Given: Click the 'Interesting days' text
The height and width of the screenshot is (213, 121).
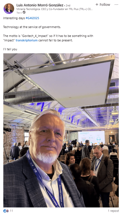Looking at the screenshot, I should coord(14,18).
